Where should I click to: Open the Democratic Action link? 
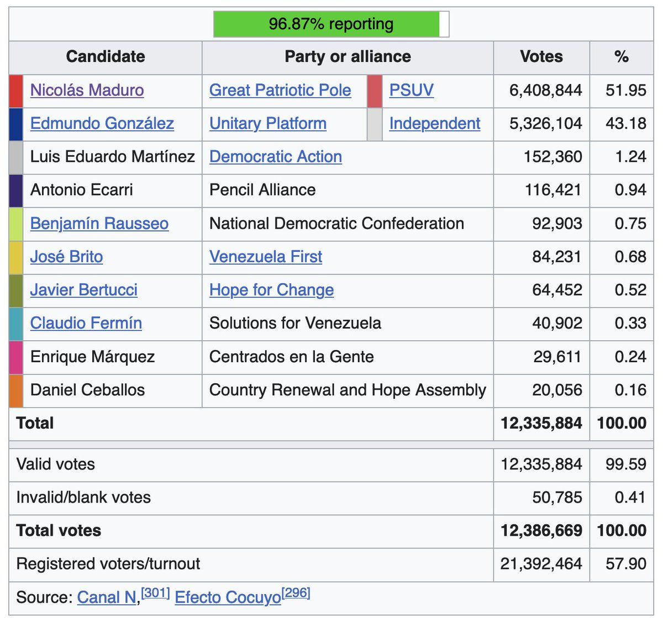[275, 156]
